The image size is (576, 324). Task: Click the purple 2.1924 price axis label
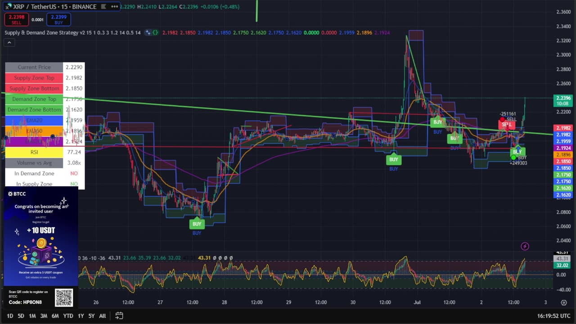coord(562,148)
